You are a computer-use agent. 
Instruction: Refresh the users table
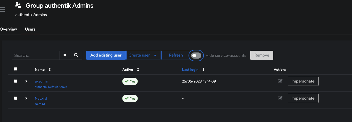tap(176, 55)
